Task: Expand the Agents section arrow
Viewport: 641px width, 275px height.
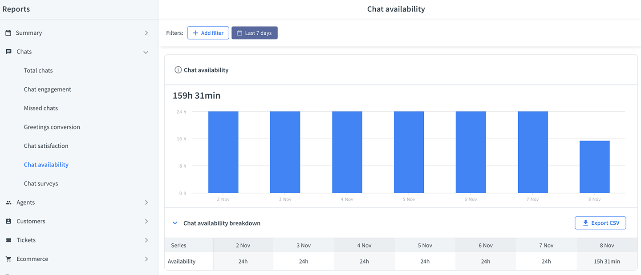Action: click(146, 202)
